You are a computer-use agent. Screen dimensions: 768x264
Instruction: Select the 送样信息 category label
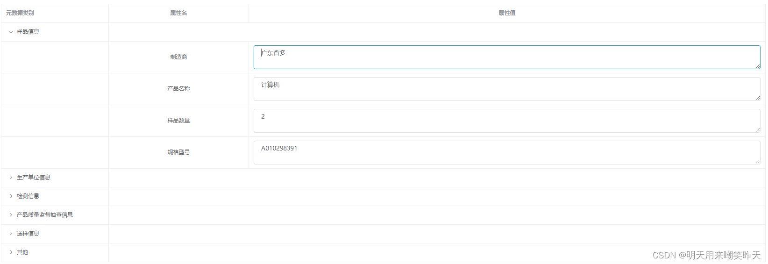click(x=28, y=234)
